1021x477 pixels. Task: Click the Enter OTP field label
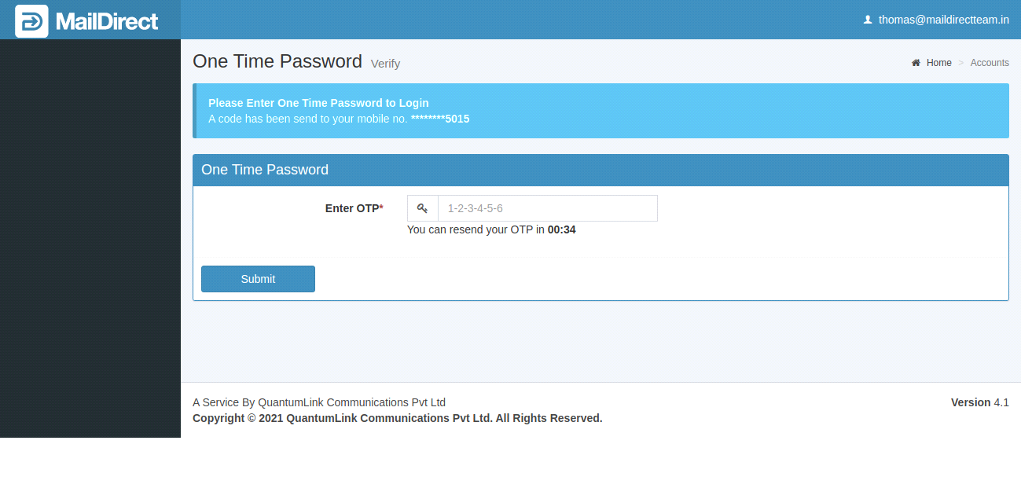point(354,208)
